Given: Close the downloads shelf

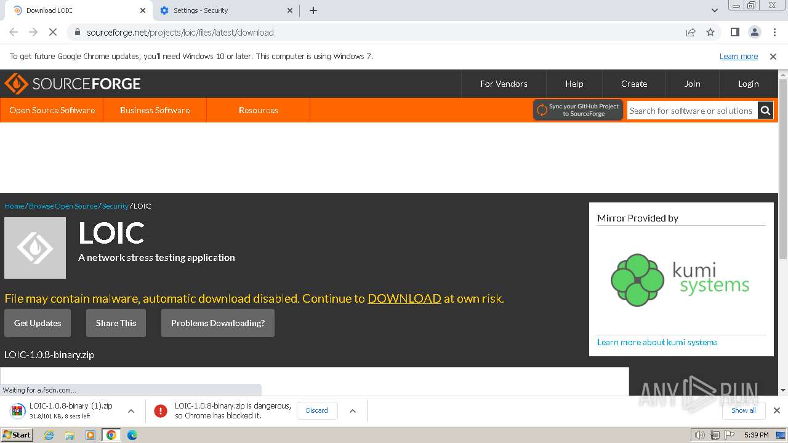Looking at the screenshot, I should click(776, 410).
